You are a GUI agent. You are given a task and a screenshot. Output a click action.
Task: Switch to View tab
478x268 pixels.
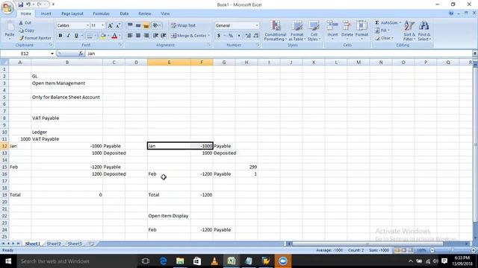click(x=165, y=13)
